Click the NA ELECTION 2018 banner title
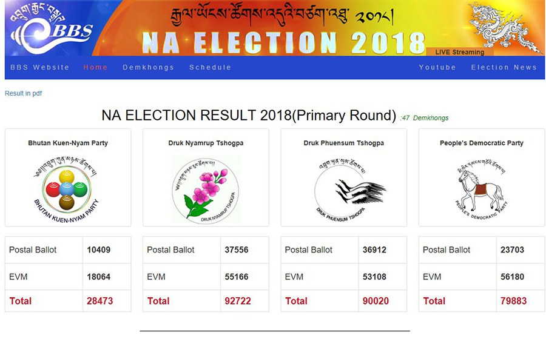The width and height of the screenshot is (546, 345). click(284, 43)
